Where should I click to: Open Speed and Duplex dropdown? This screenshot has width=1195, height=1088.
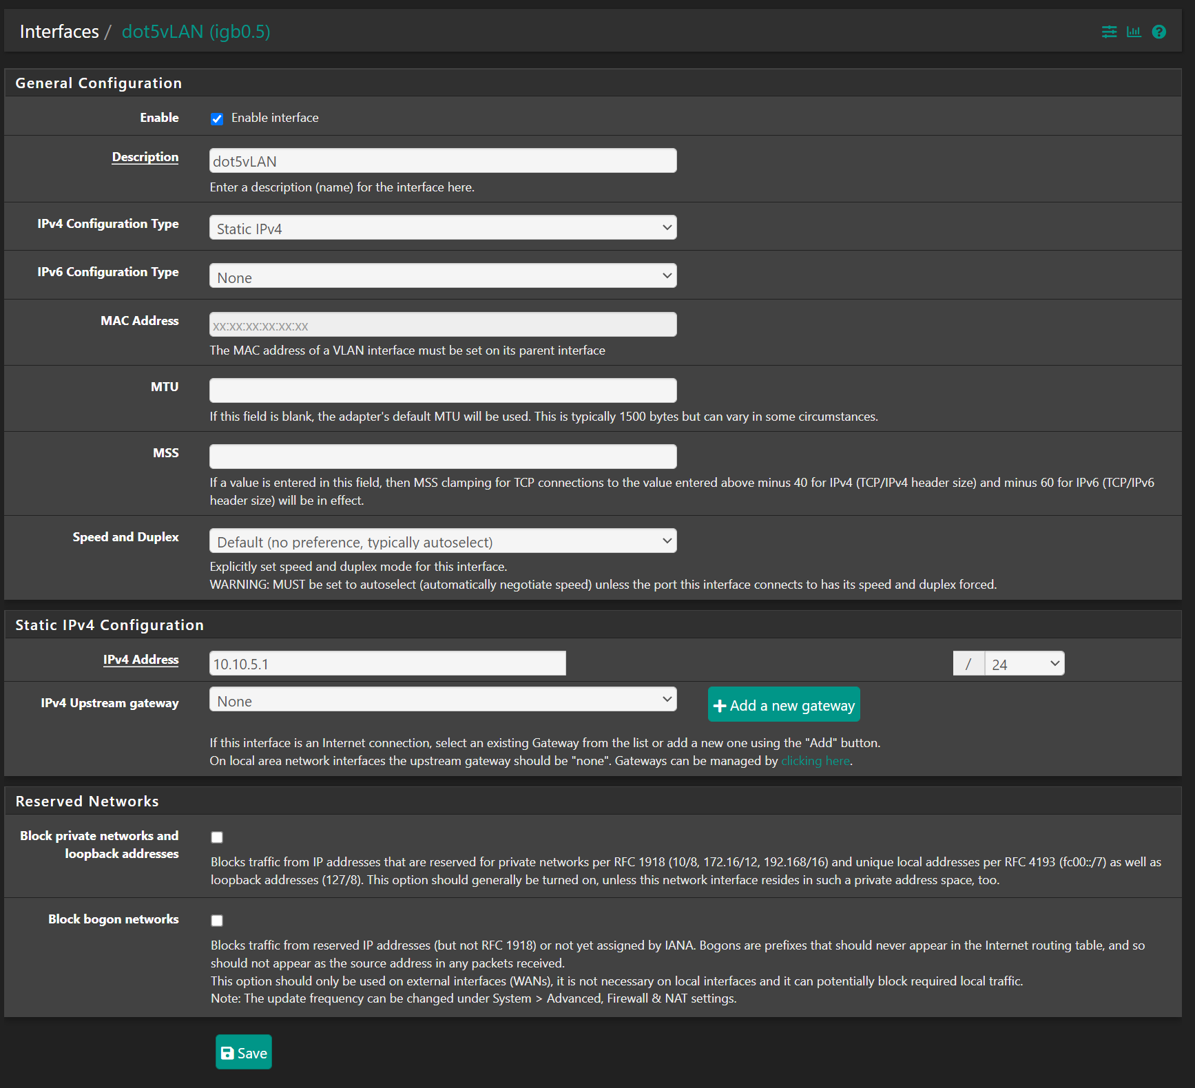pyautogui.click(x=443, y=541)
